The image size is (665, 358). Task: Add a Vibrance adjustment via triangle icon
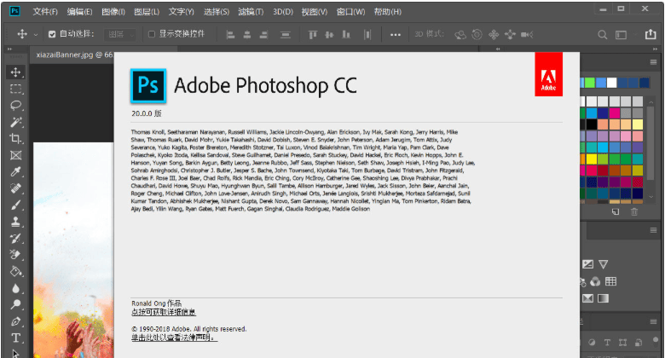tap(603, 264)
